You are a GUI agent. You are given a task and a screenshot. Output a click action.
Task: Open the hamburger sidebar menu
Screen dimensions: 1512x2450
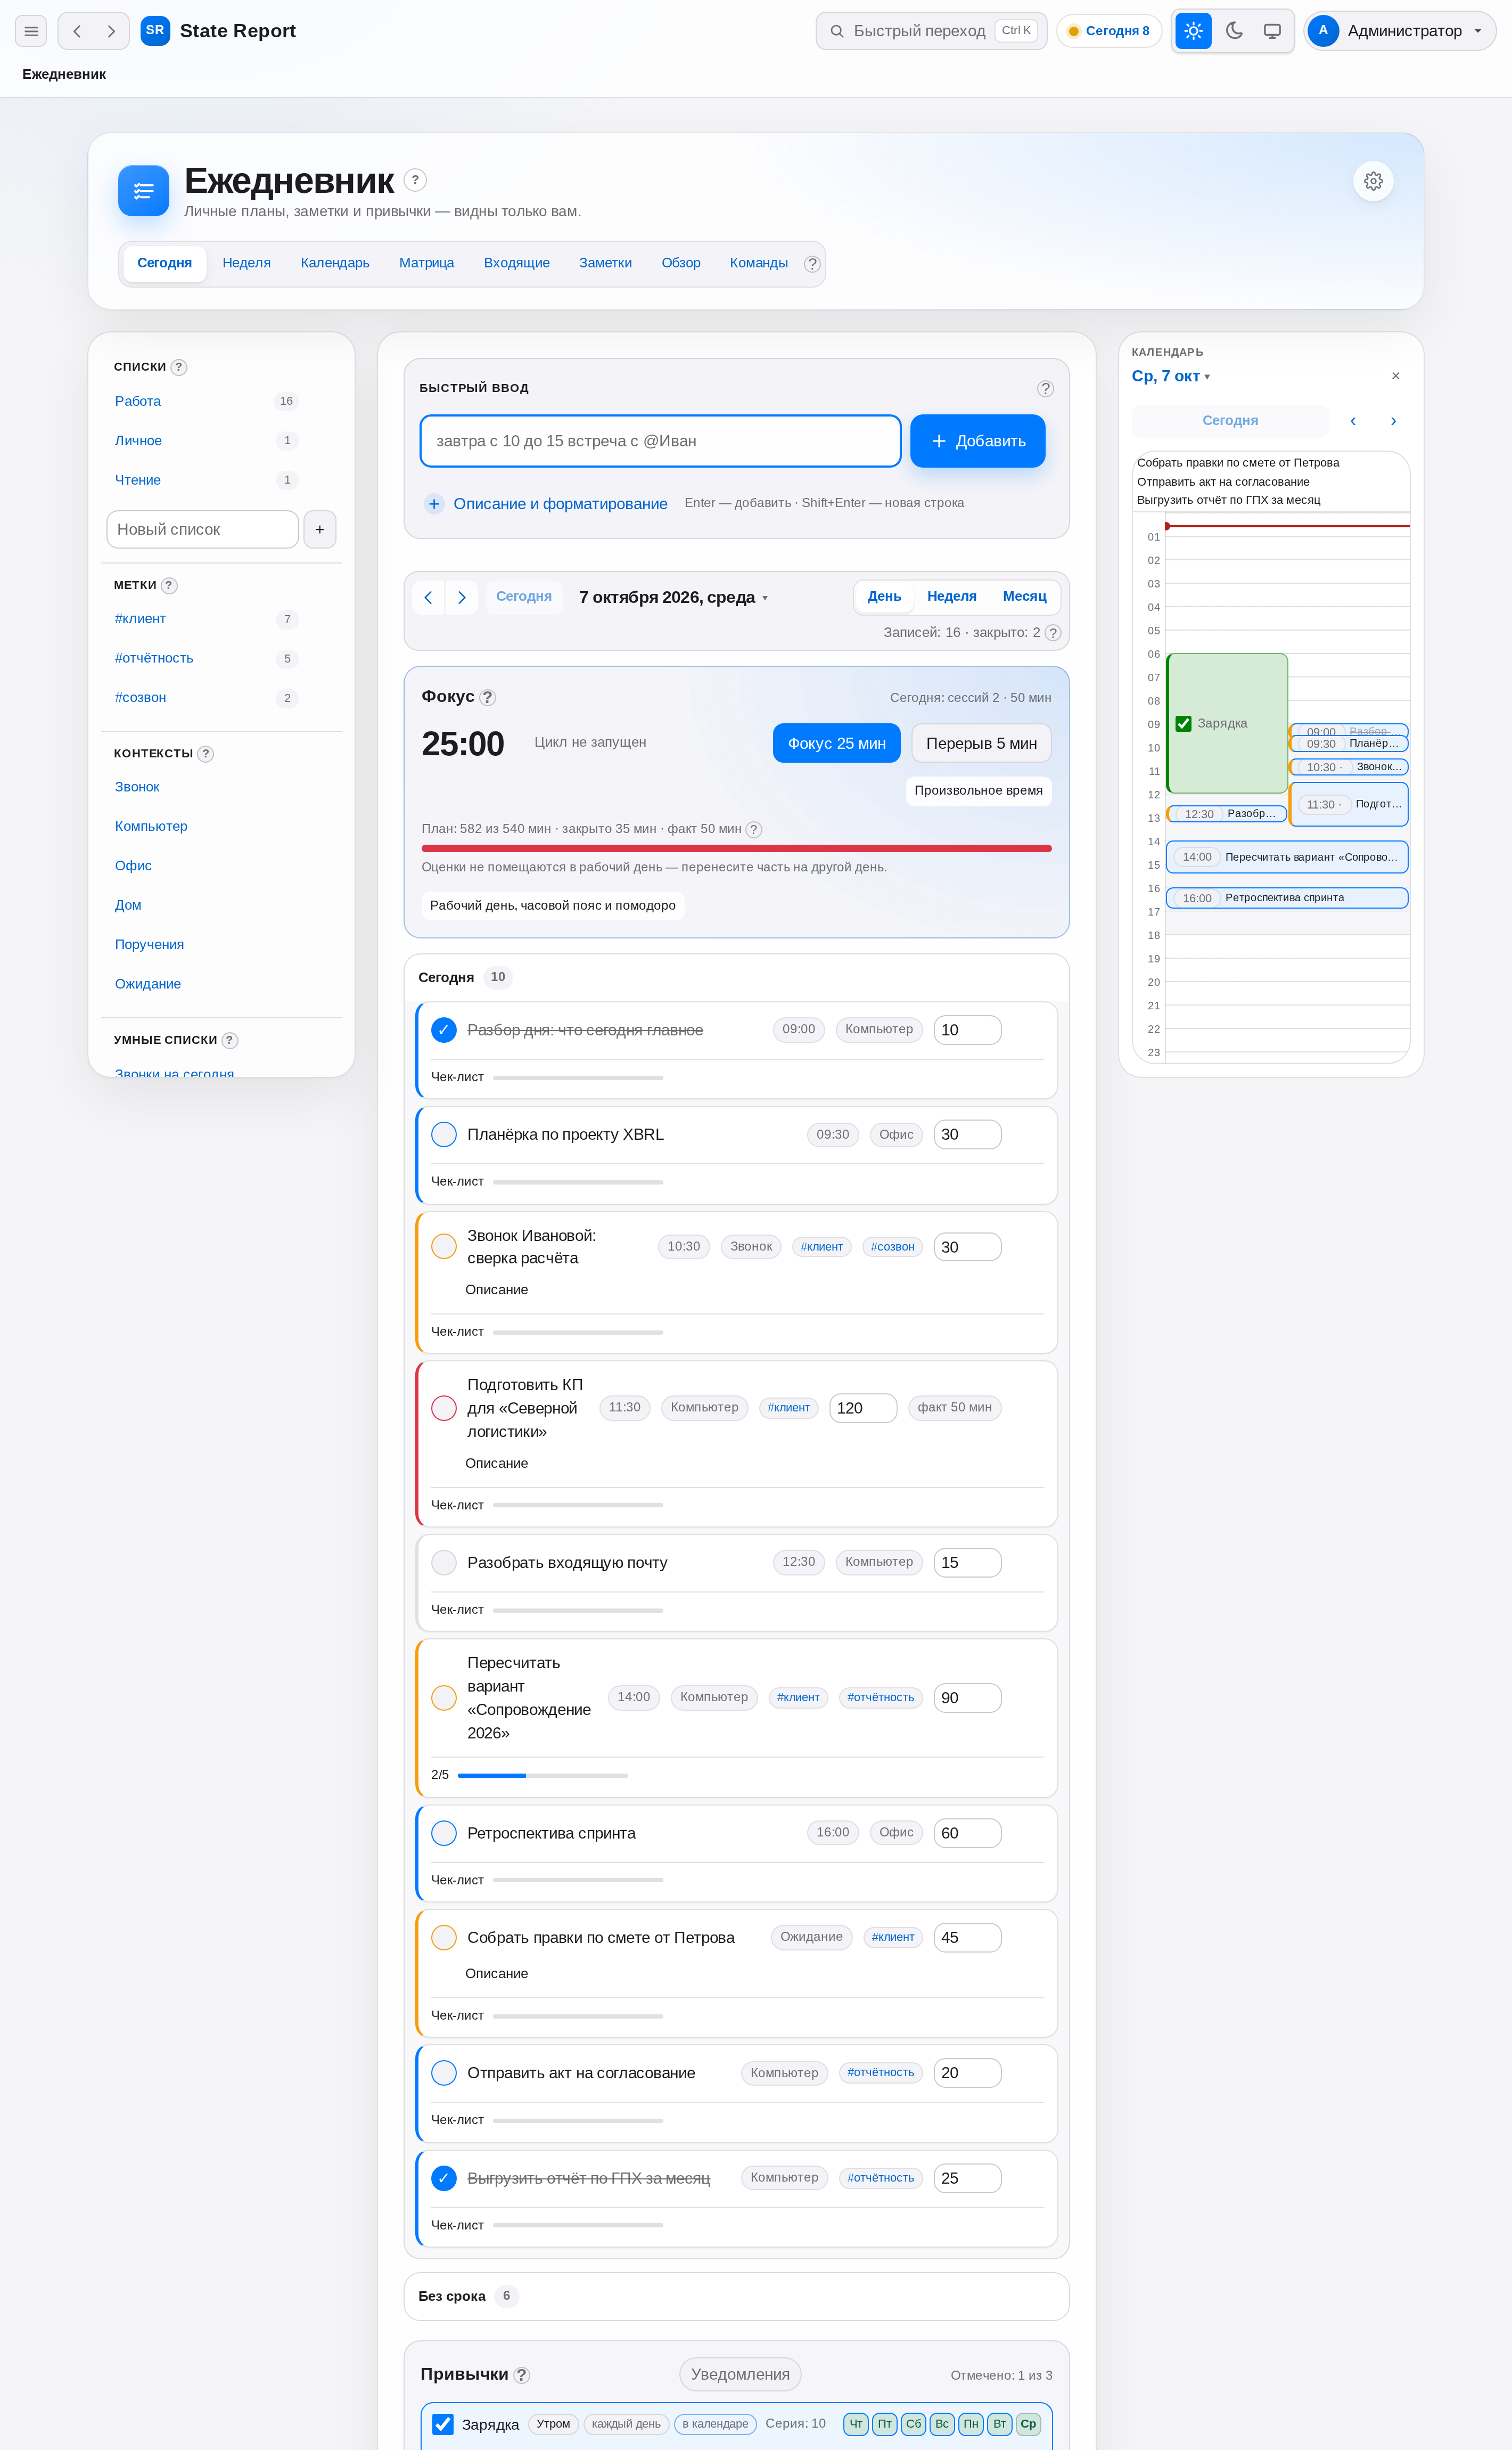pos(31,31)
